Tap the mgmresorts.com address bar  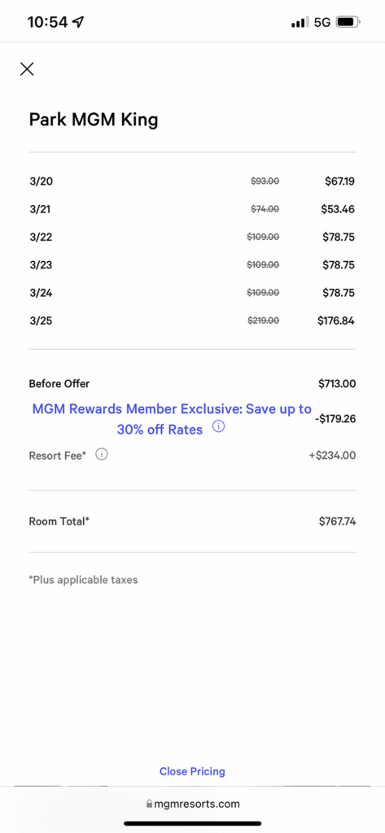(x=192, y=804)
